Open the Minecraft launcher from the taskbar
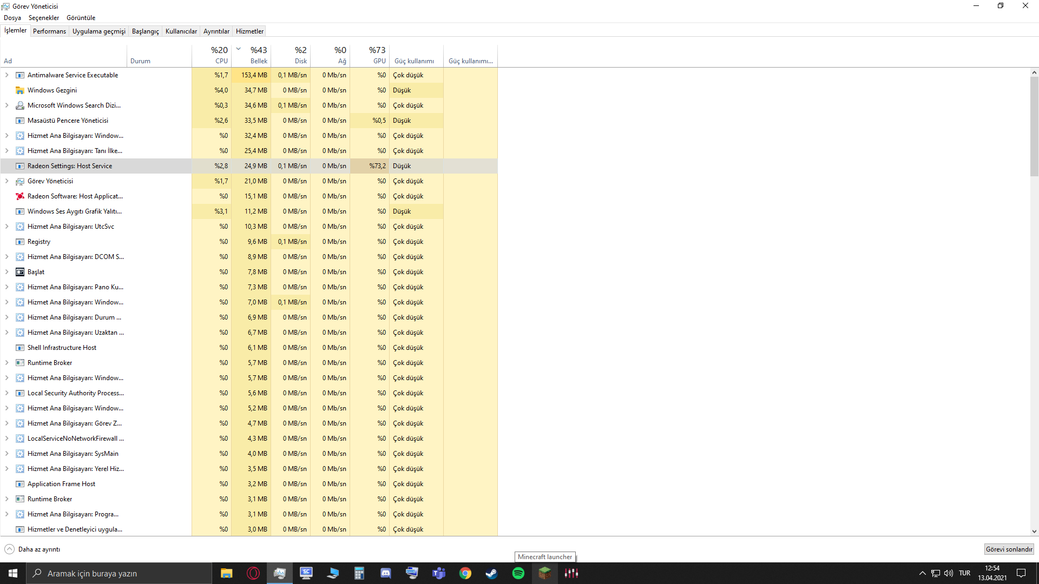This screenshot has height=584, width=1039. point(545,573)
